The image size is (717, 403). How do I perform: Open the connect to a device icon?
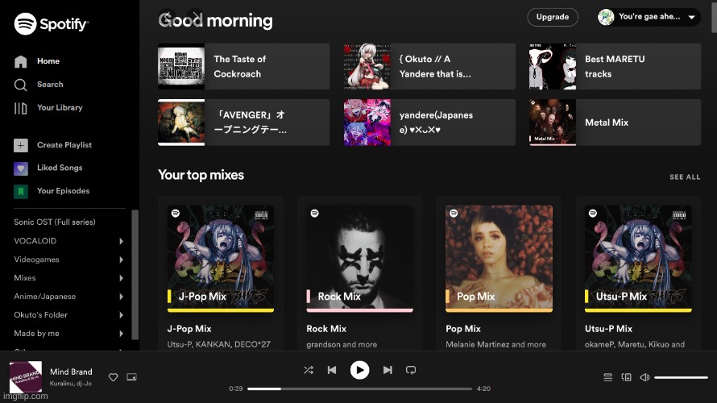click(627, 377)
